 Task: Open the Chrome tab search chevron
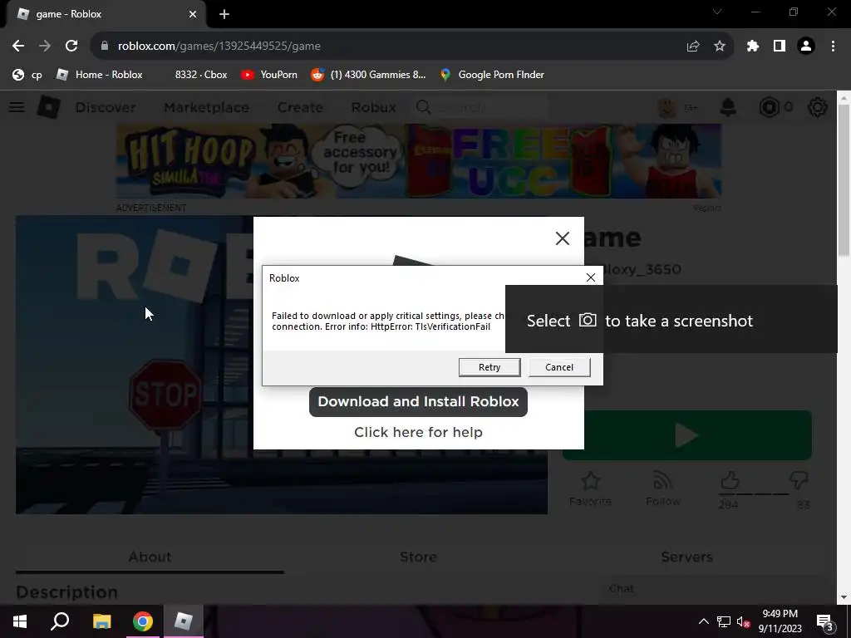[x=717, y=12]
